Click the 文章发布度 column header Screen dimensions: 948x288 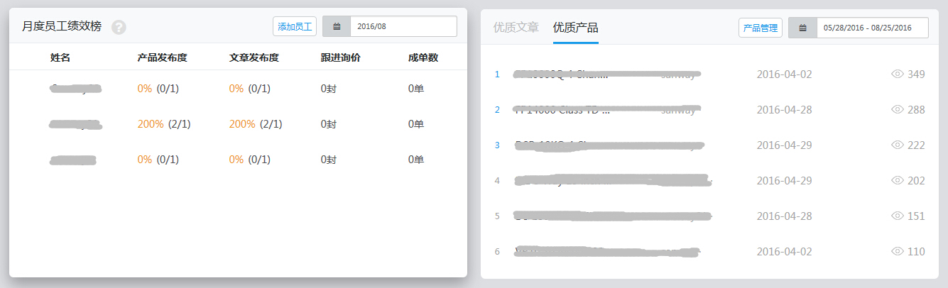click(x=254, y=57)
